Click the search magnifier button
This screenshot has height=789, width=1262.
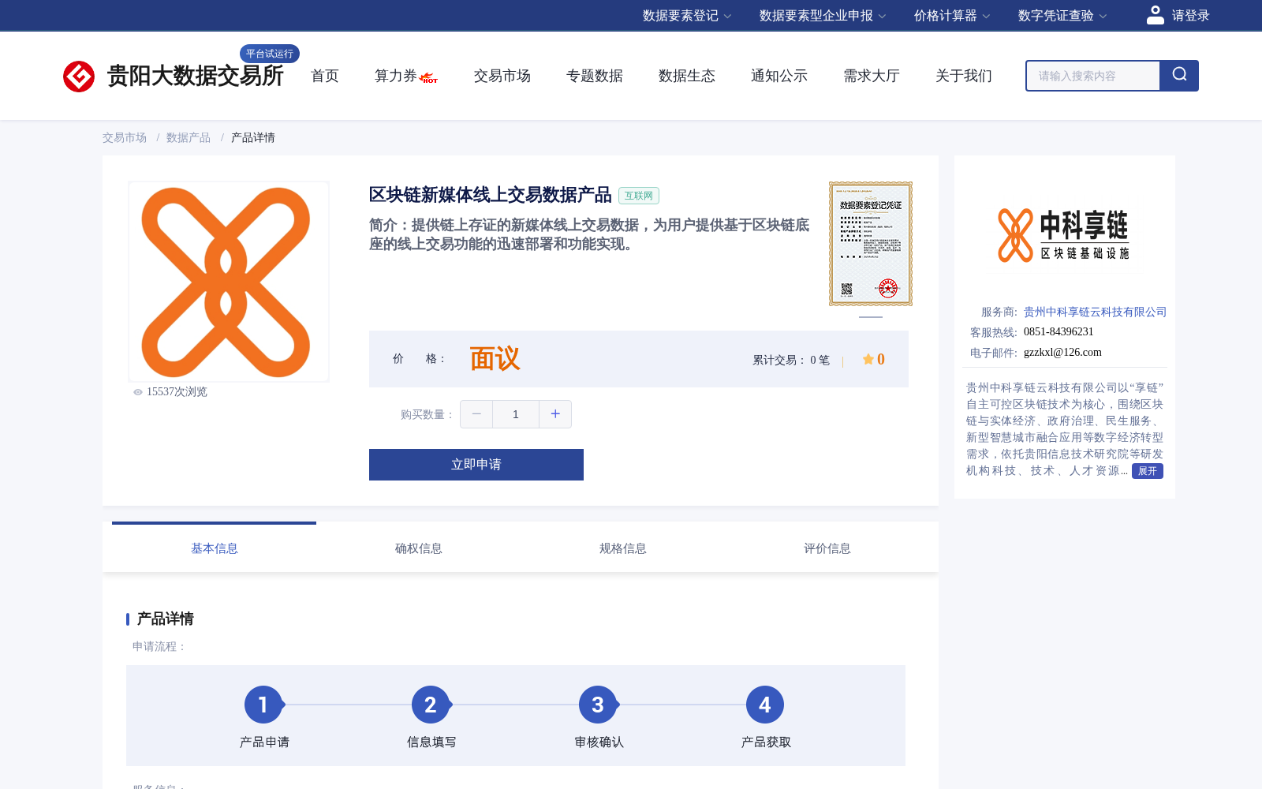[1179, 76]
